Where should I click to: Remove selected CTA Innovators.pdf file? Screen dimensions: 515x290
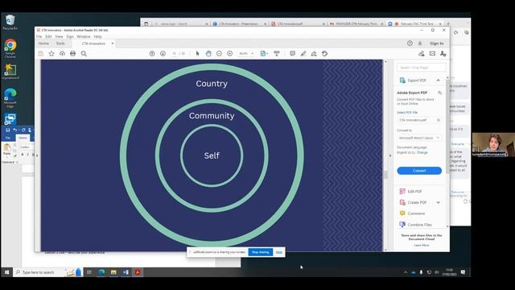click(439, 120)
